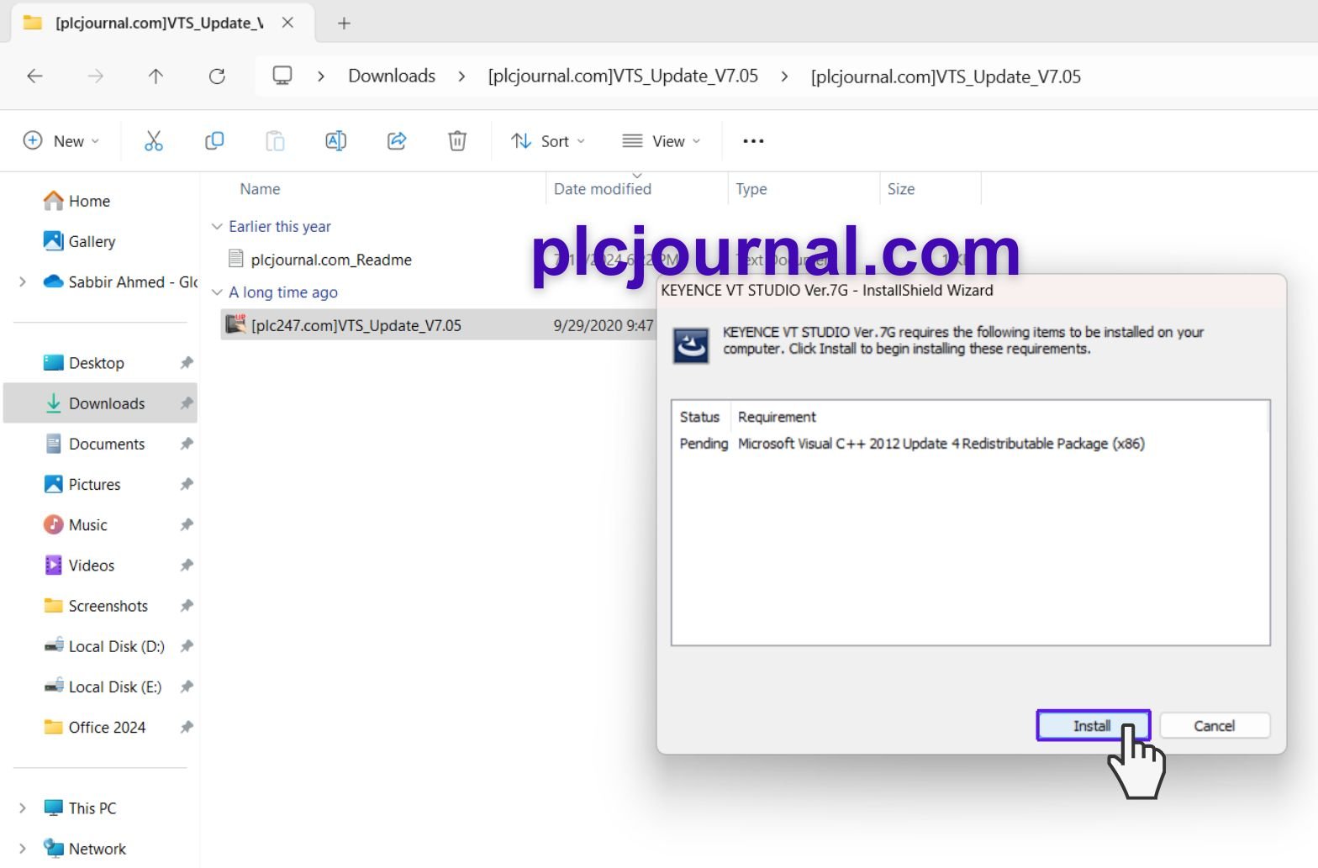This screenshot has width=1318, height=868.
Task: Navigate back with the back arrow
Action: pos(34,76)
